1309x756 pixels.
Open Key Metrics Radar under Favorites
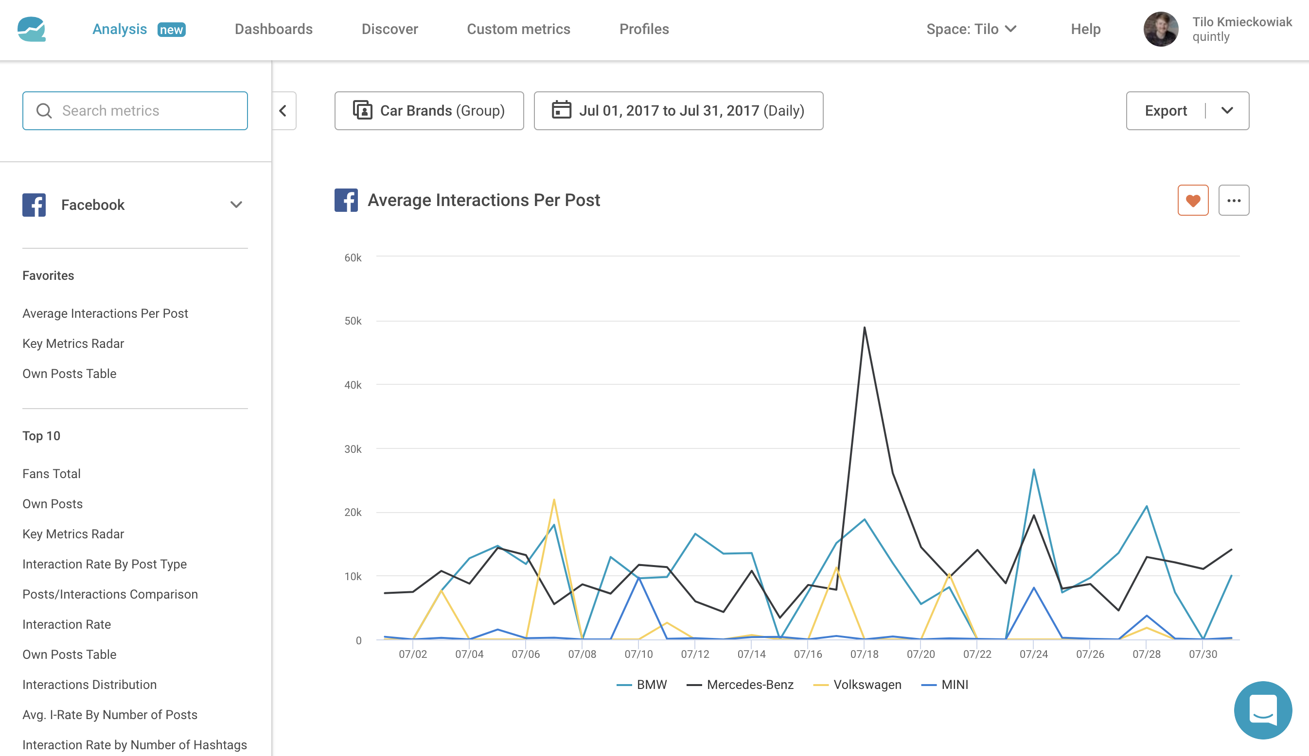coord(73,344)
